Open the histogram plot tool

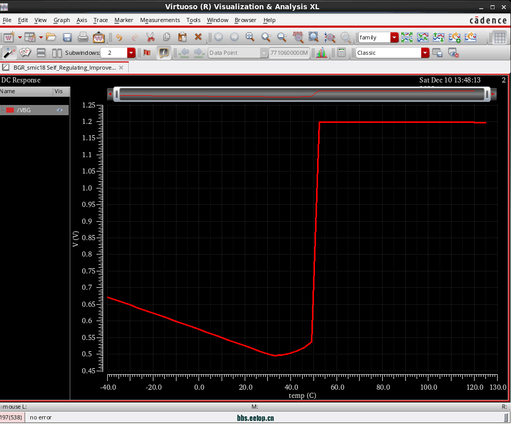click(321, 53)
